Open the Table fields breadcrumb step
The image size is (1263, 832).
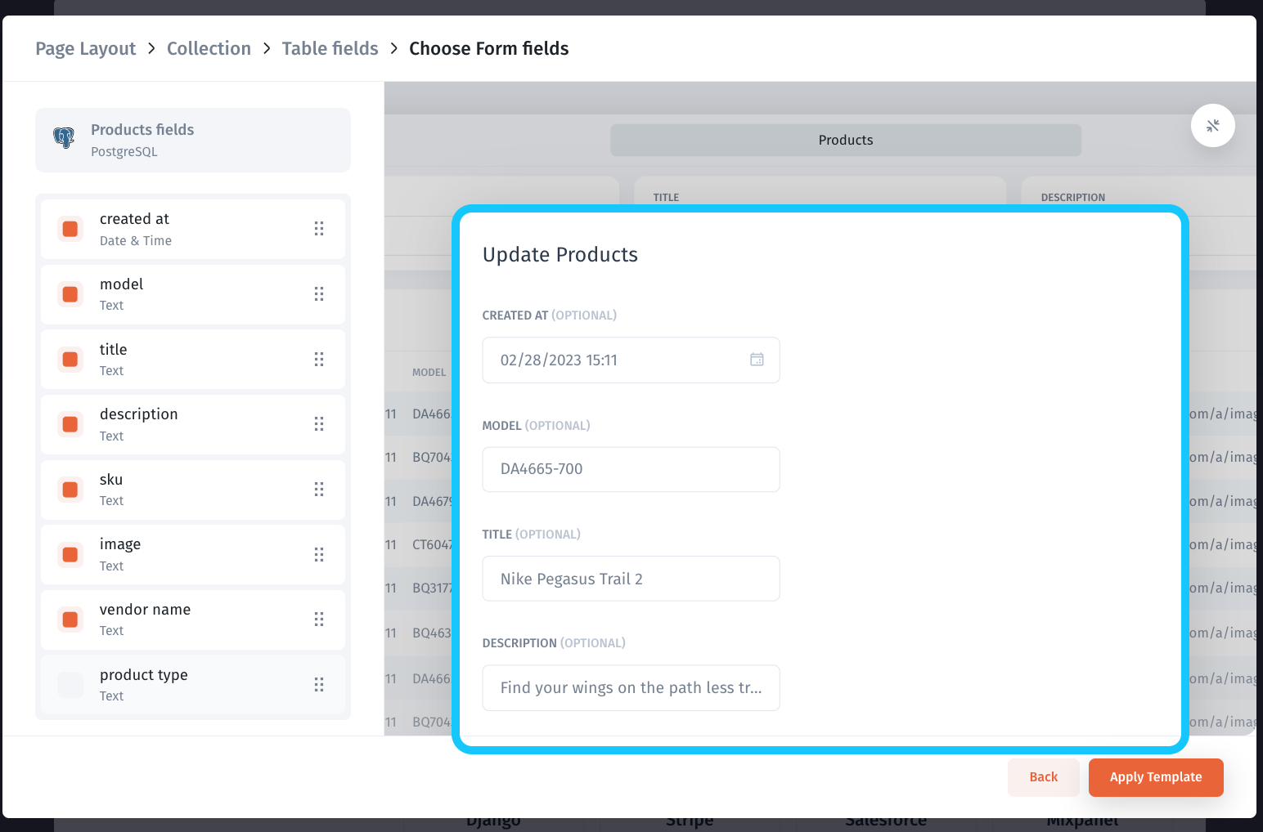tap(330, 49)
